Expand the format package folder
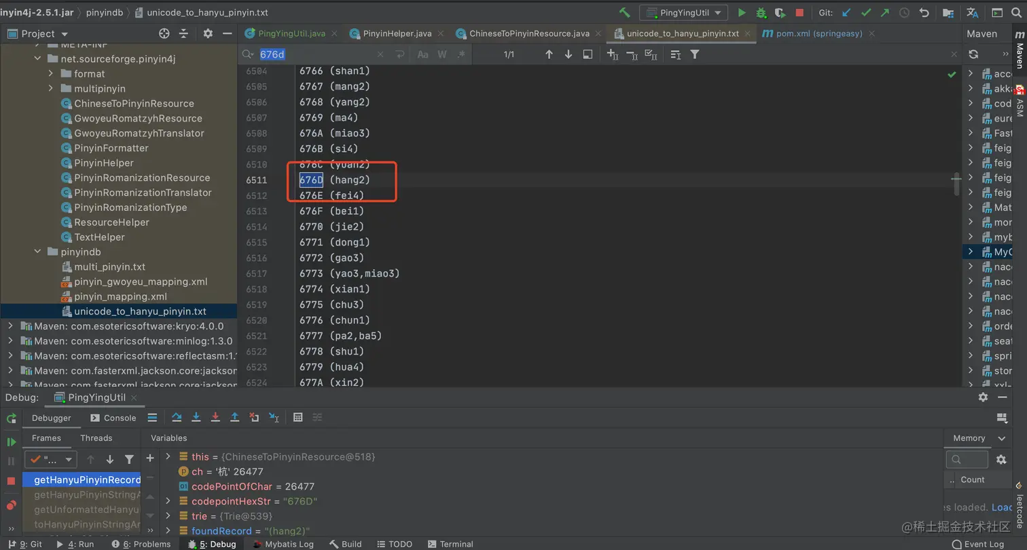The height and width of the screenshot is (550, 1027). pos(51,74)
